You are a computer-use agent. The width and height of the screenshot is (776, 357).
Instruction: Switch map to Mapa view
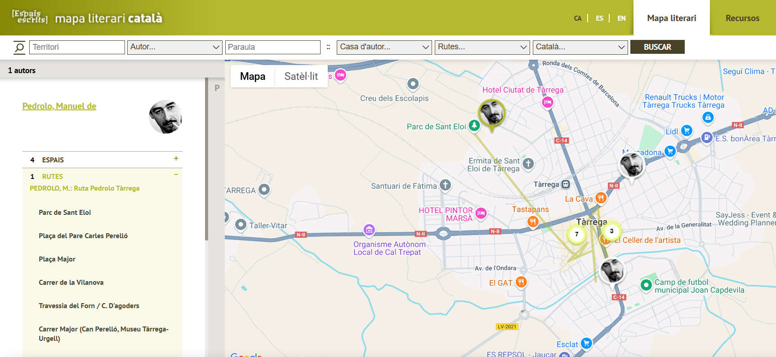click(x=253, y=76)
